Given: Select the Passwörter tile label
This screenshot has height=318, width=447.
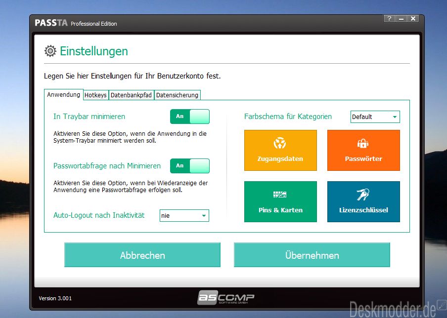Looking at the screenshot, I should 363,159.
